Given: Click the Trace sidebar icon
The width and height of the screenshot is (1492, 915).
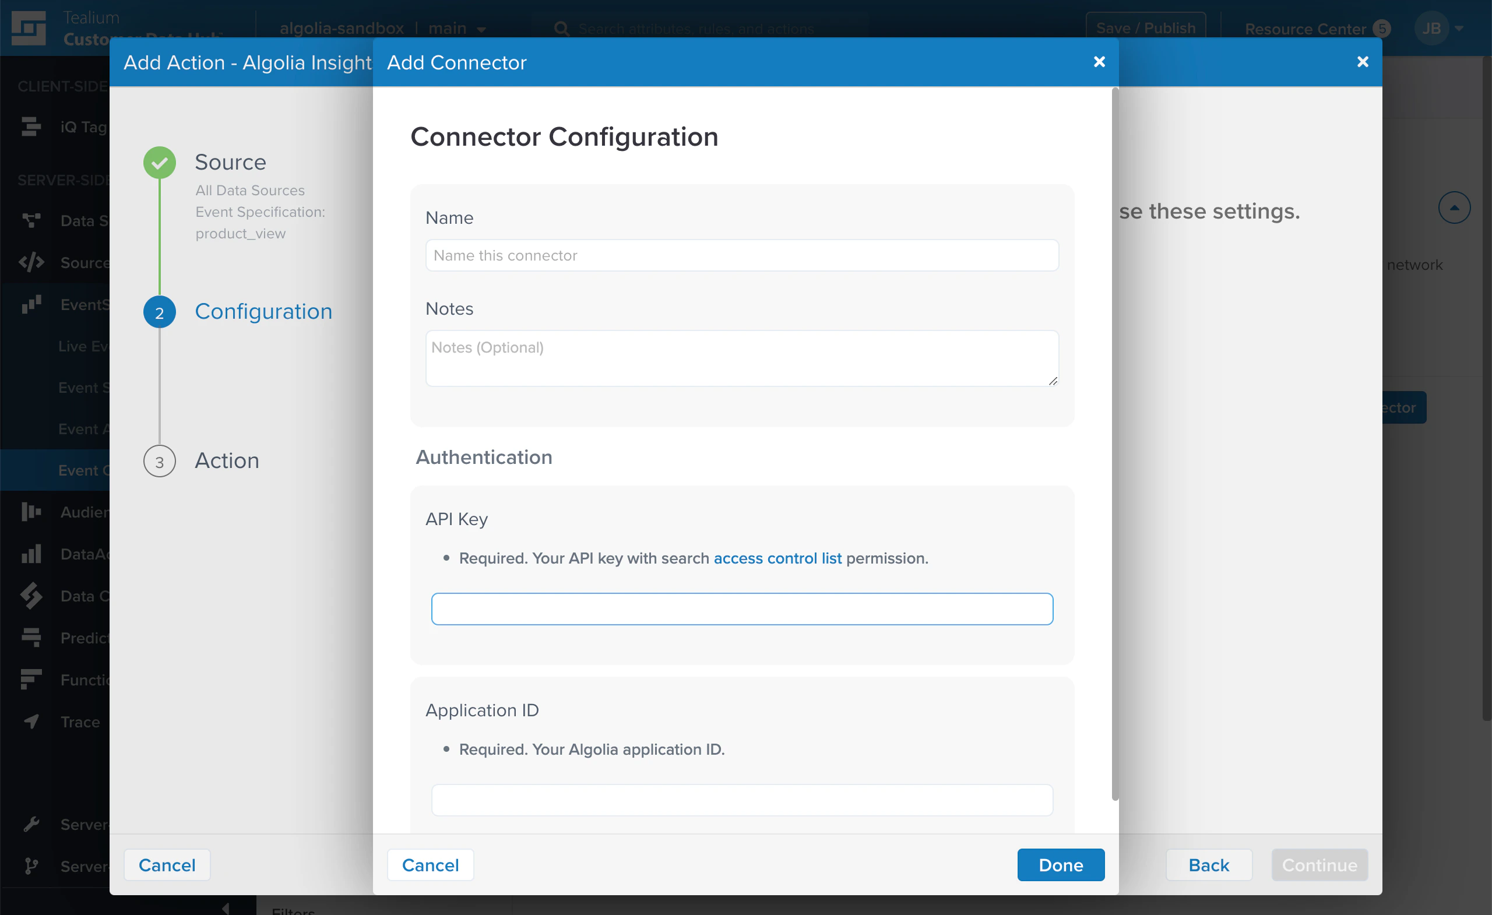Looking at the screenshot, I should (31, 722).
